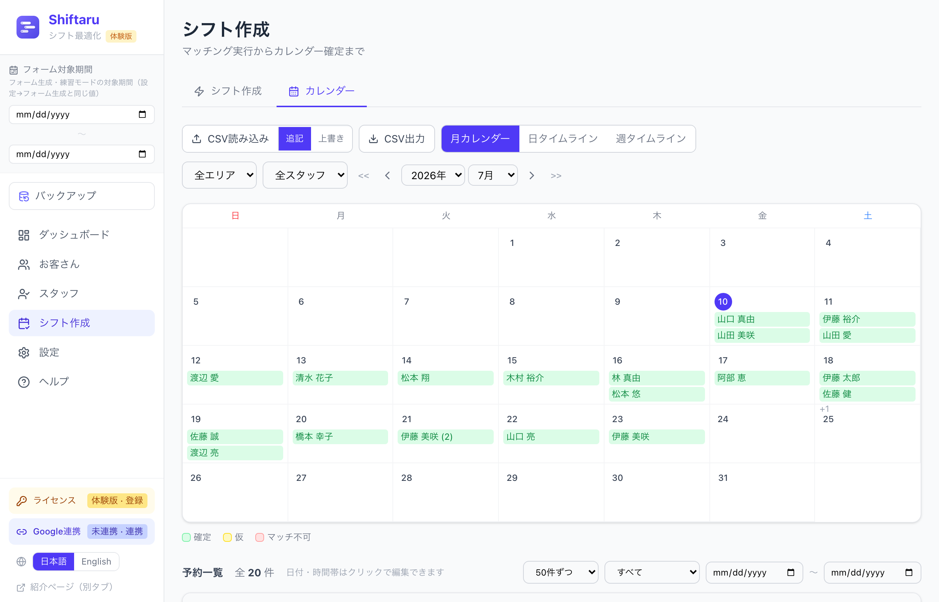Click the calendar icon on カレンダー tab
939x602 pixels.
294,91
